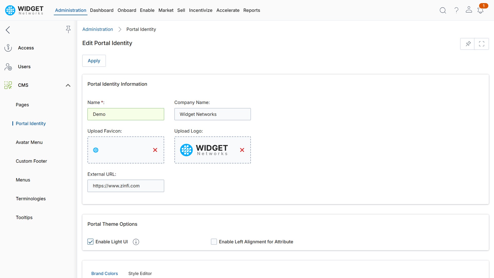Click the External URL input field
The height and width of the screenshot is (278, 494).
[x=126, y=186]
